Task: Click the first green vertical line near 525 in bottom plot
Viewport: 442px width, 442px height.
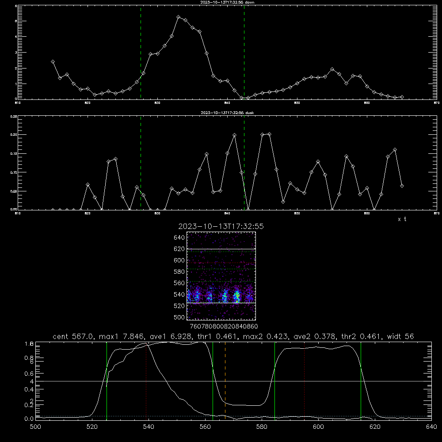Action: 107,381
